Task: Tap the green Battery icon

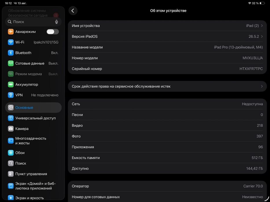Action: [11, 85]
